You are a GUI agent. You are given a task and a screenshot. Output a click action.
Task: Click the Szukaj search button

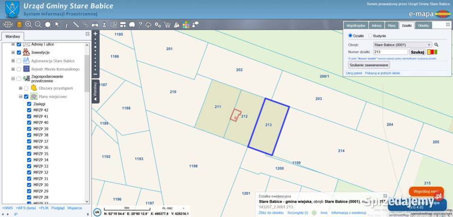point(418,52)
